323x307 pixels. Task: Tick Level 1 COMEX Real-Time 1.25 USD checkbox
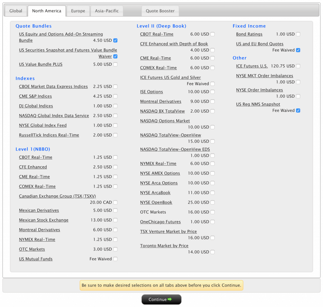click(x=115, y=187)
